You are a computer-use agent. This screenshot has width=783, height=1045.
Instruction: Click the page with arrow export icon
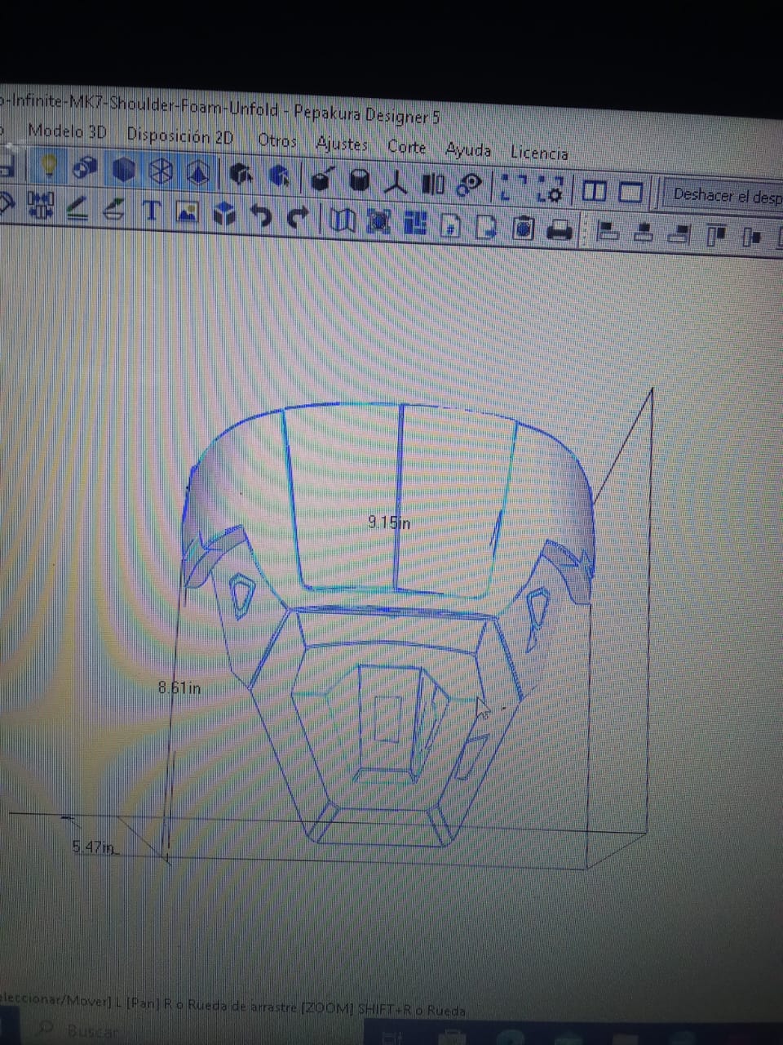(487, 226)
